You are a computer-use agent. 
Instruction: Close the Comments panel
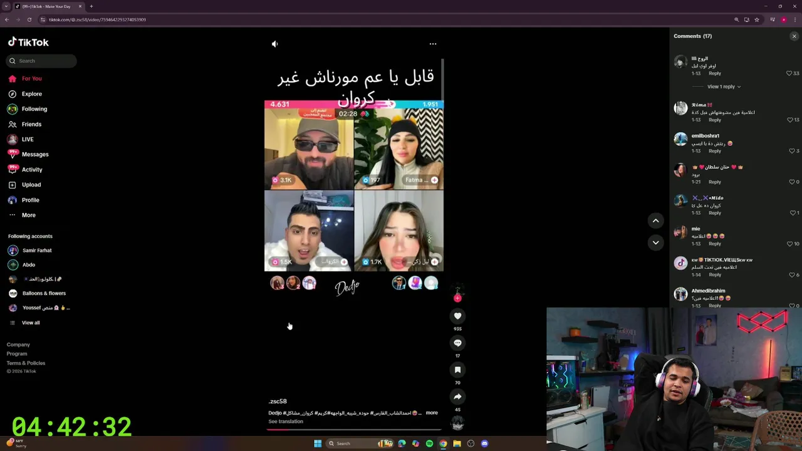[x=794, y=36]
